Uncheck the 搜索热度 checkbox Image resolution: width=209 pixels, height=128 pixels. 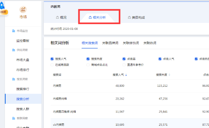click(88, 59)
